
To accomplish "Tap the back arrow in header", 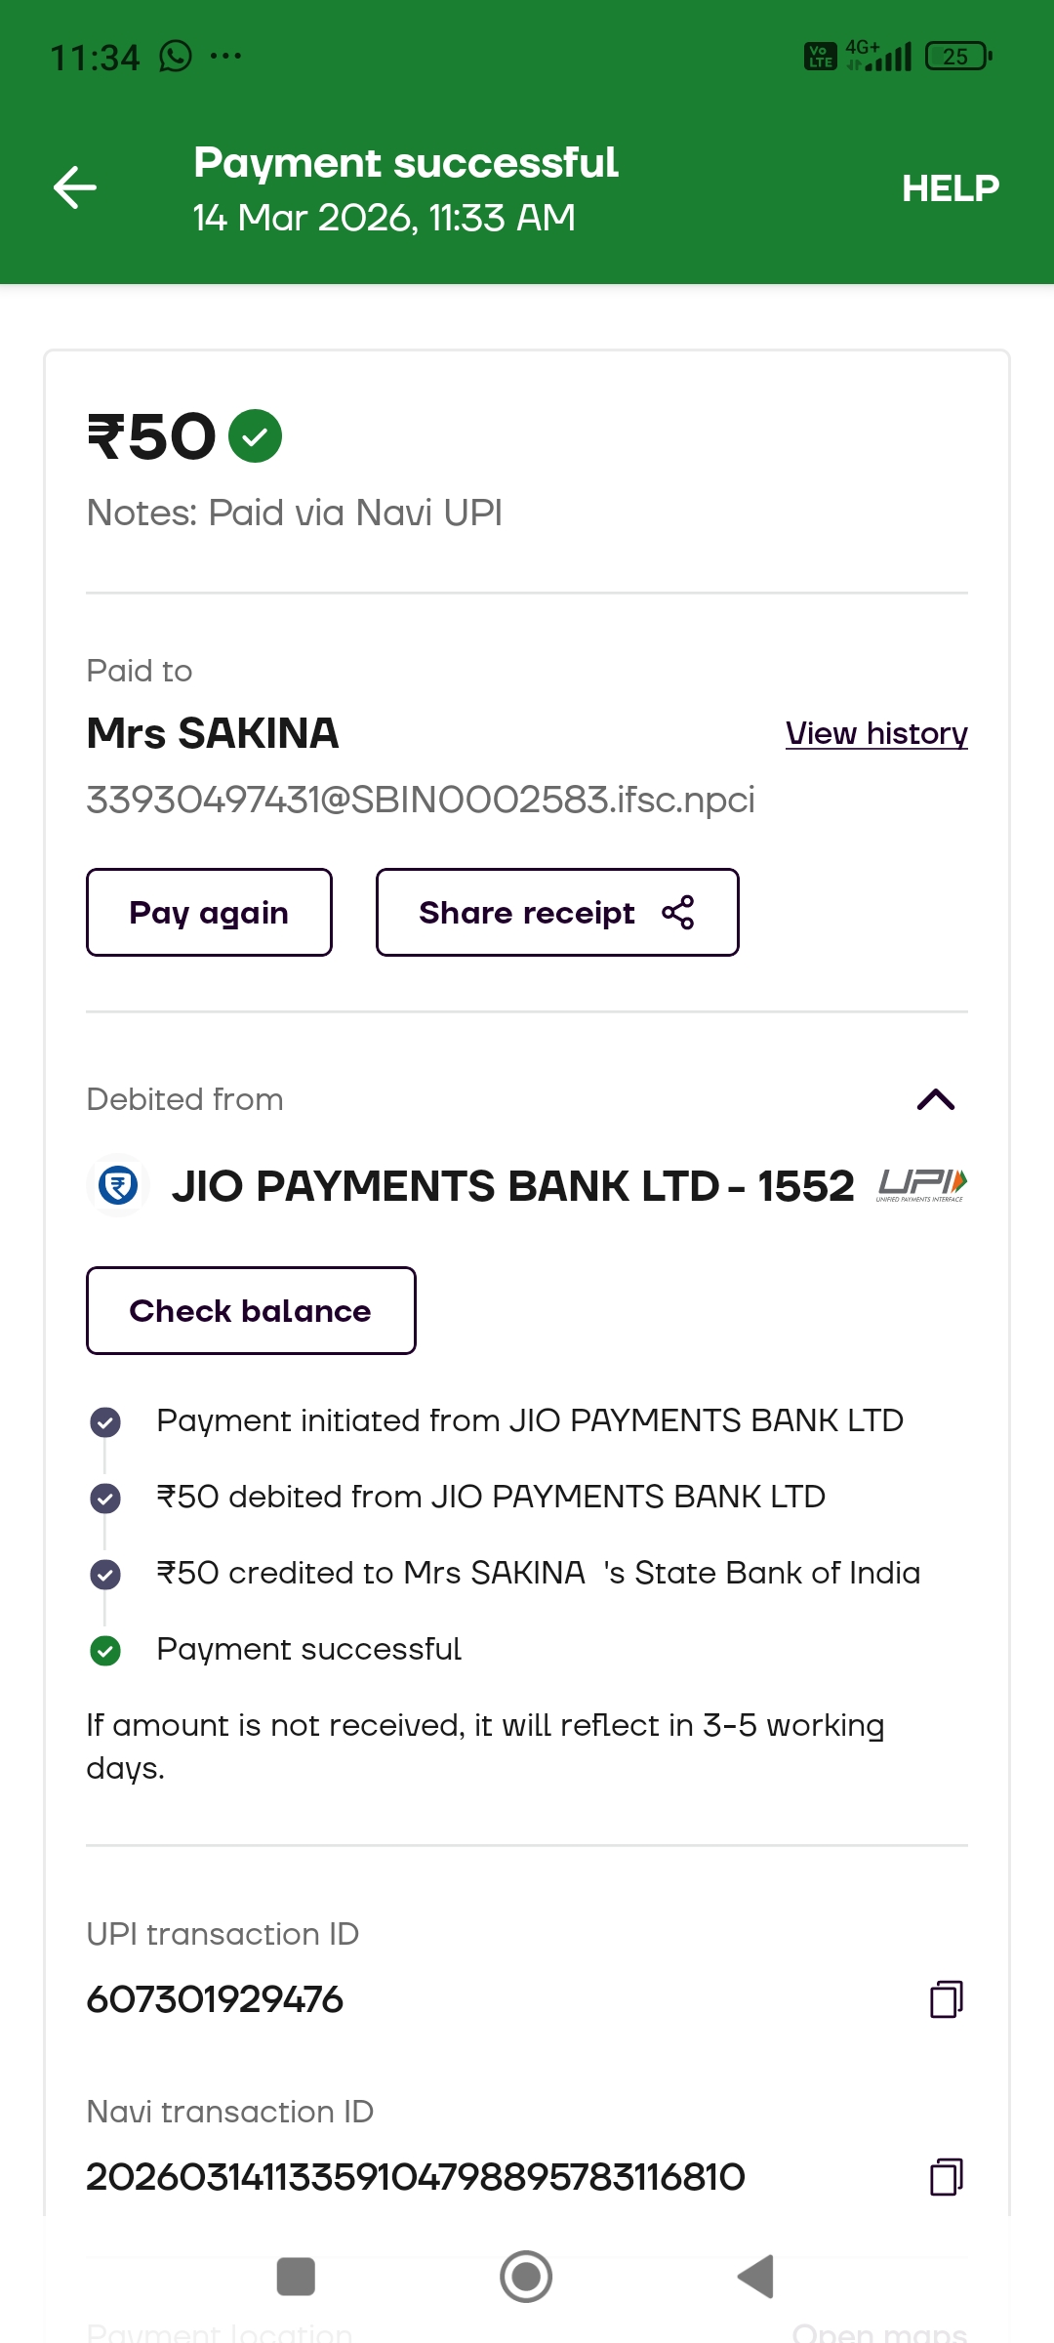I will [75, 187].
